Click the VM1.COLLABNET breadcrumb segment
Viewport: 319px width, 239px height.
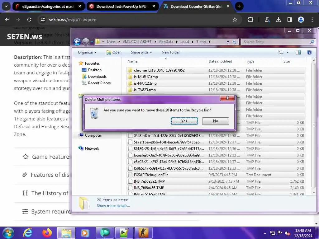coord(137,42)
